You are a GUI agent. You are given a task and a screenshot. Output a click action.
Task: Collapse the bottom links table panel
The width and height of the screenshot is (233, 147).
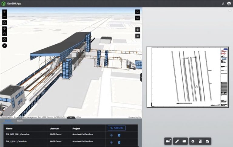point(71,118)
